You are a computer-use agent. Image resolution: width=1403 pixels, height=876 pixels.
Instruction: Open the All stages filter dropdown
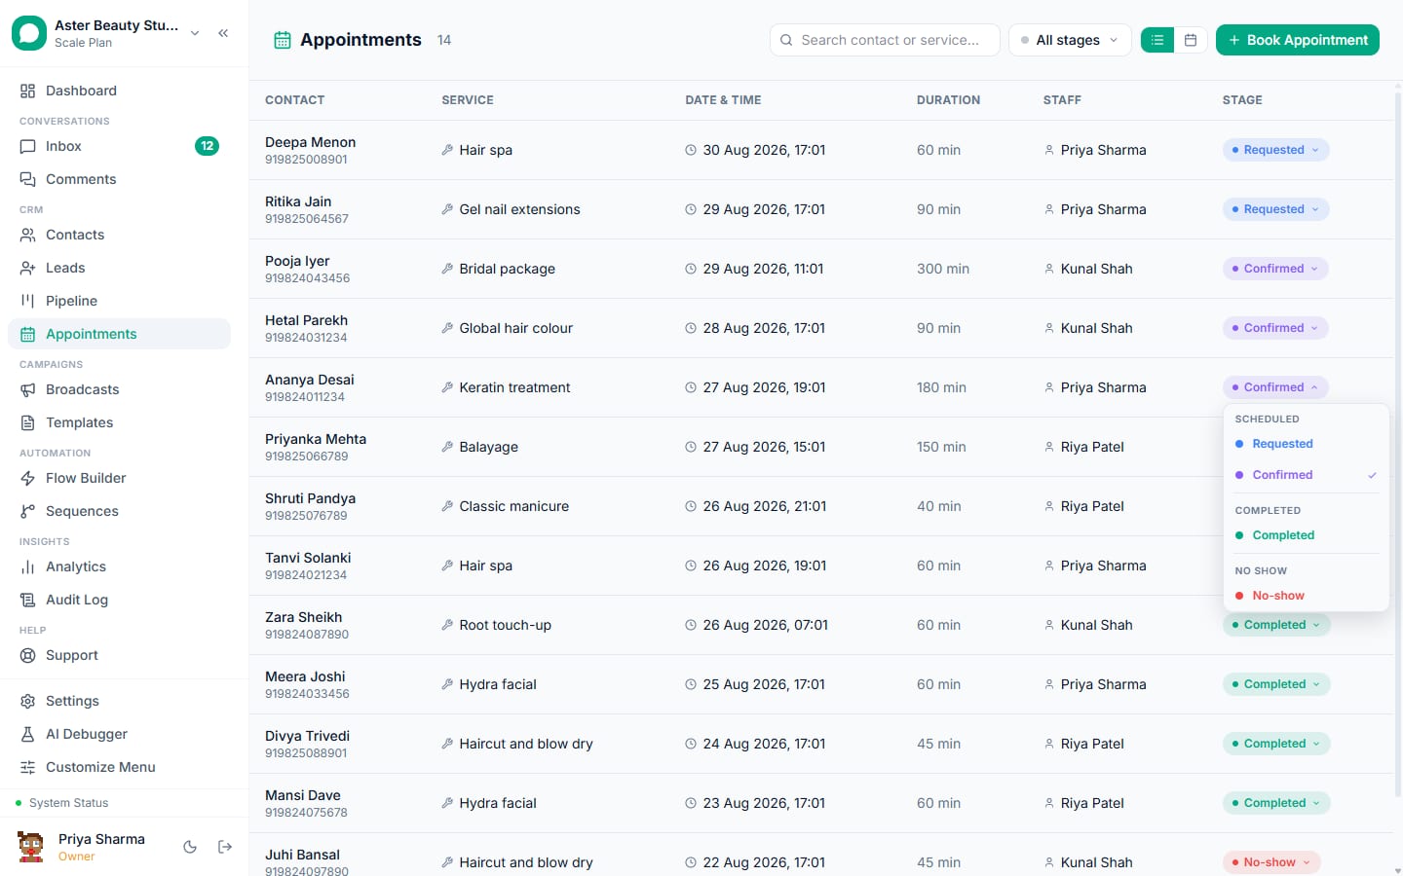coord(1070,40)
